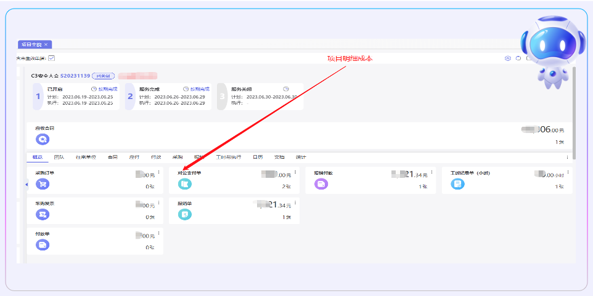This screenshot has width=593, height=296.
Task: Open the 报销付款 purple card icon
Action: pos(321,184)
